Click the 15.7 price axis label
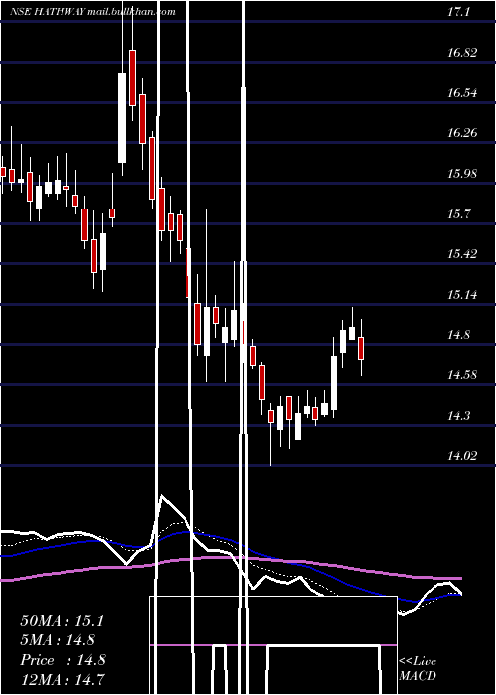496x695 pixels. pyautogui.click(x=458, y=215)
